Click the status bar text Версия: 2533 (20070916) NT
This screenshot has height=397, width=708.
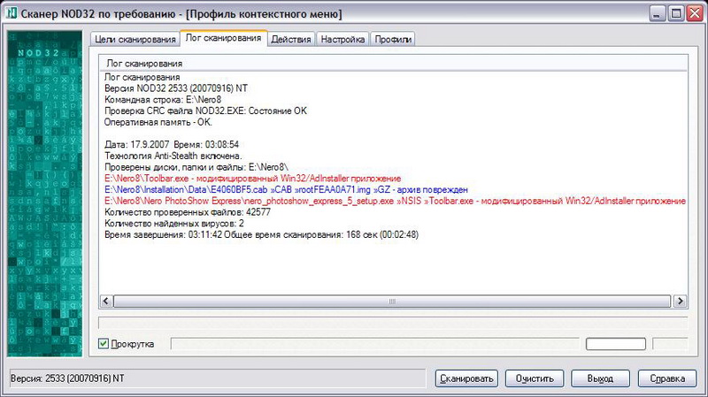pyautogui.click(x=67, y=378)
